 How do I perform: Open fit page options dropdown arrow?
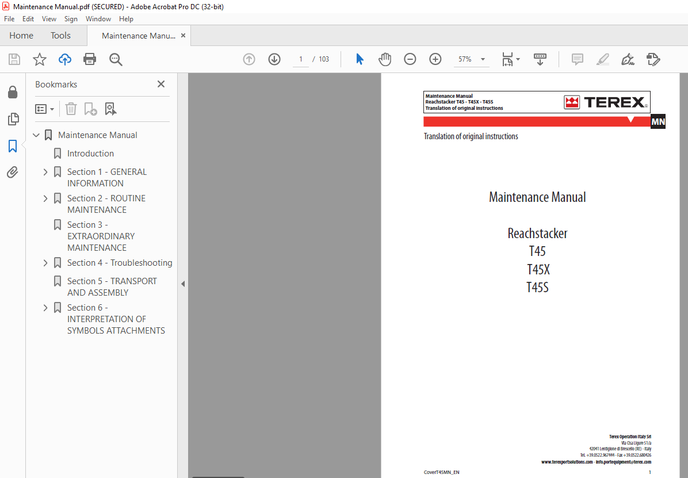[518, 59]
